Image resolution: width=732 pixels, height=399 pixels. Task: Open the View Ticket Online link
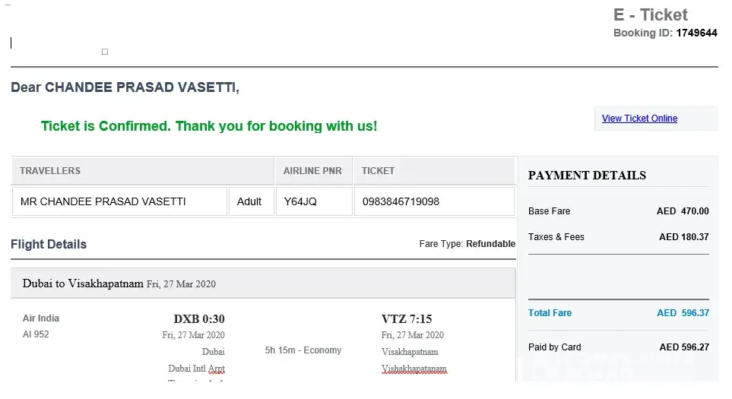coord(639,119)
